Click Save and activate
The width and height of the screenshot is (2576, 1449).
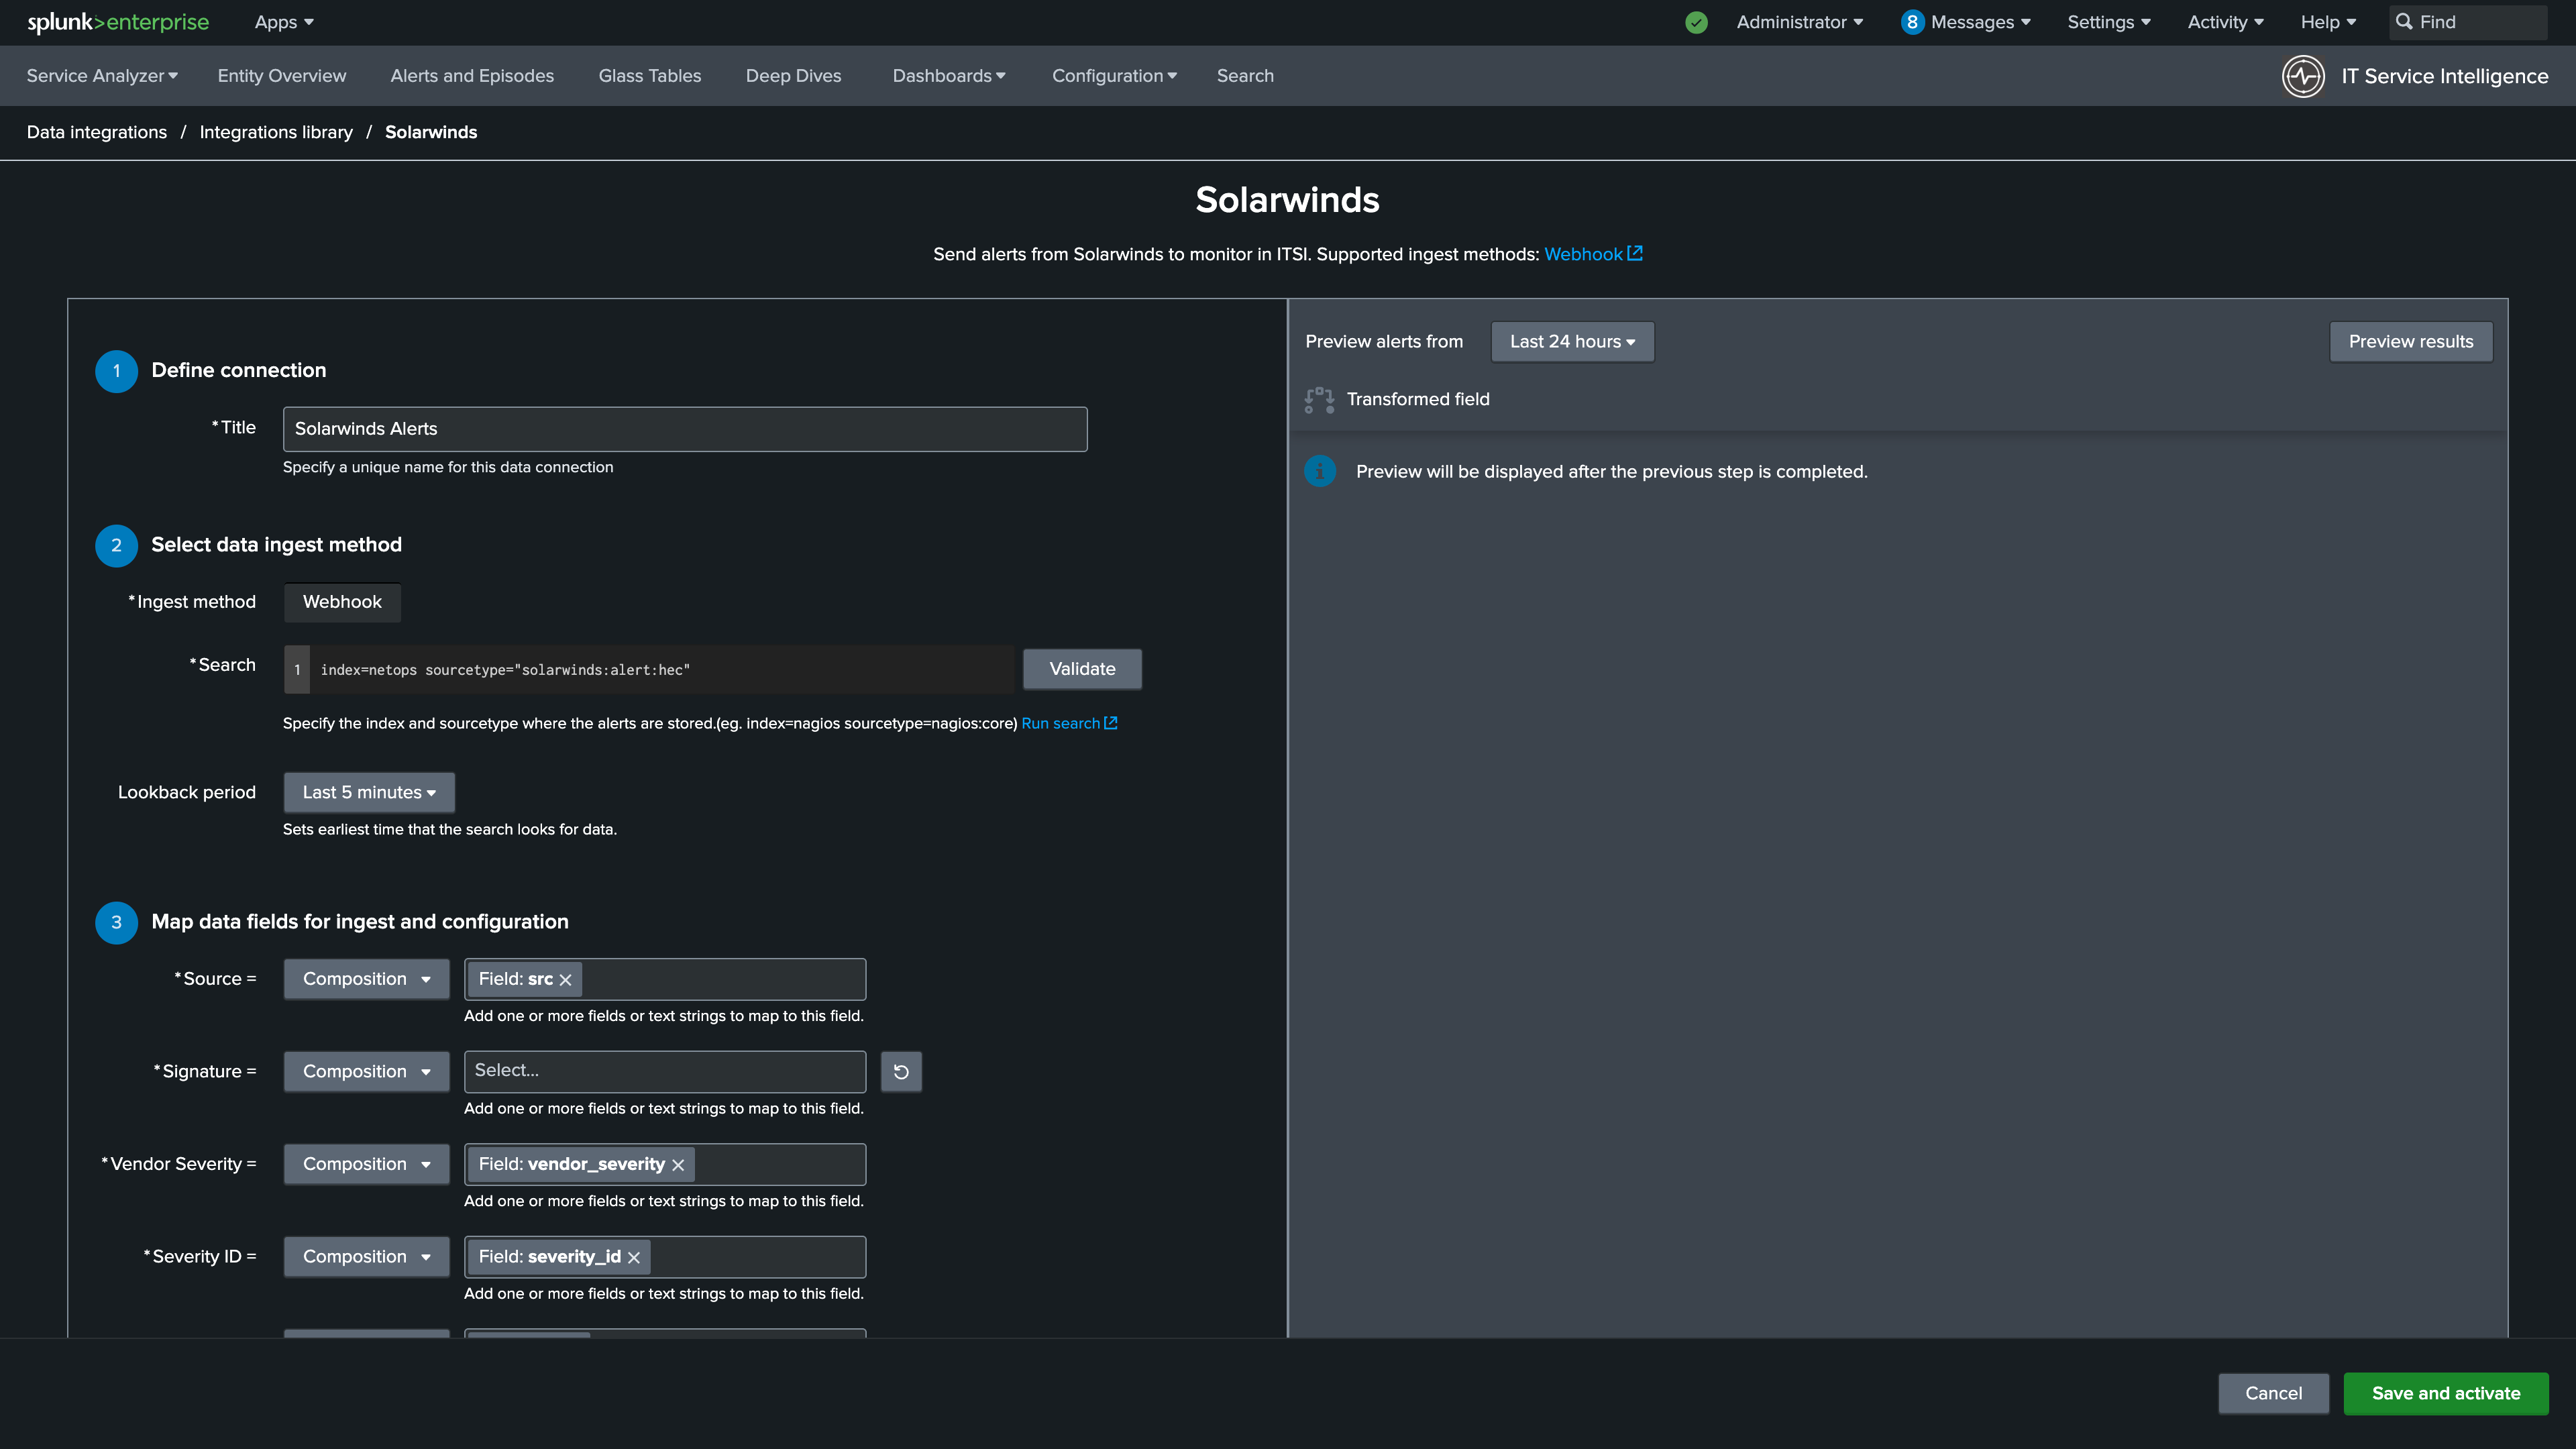[x=2446, y=1393]
